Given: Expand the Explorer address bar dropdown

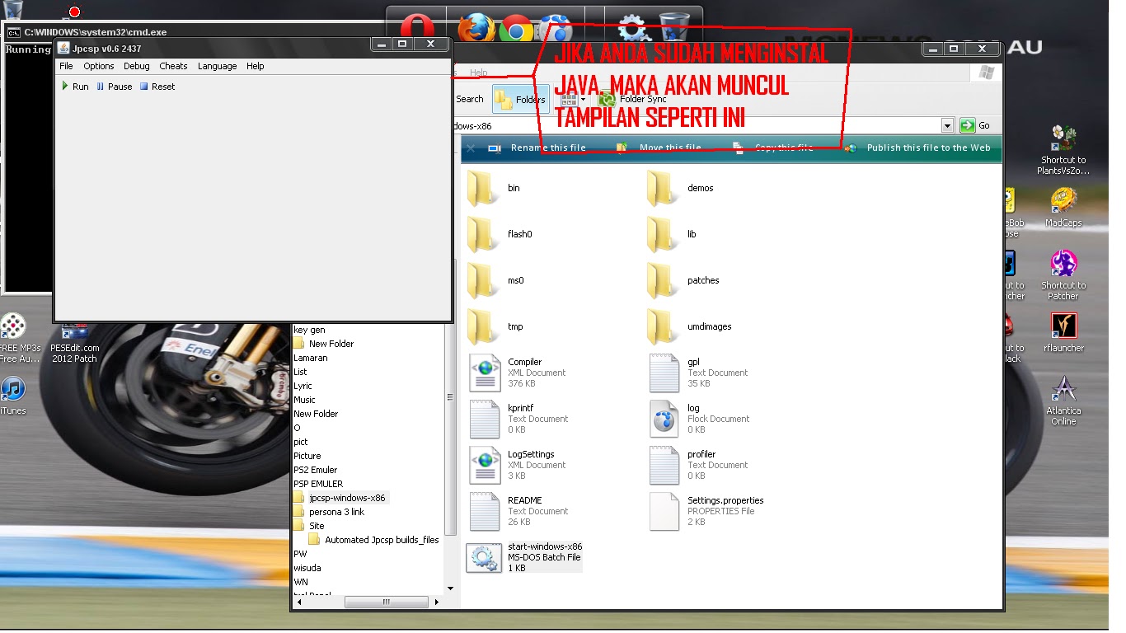Looking at the screenshot, I should pos(947,126).
